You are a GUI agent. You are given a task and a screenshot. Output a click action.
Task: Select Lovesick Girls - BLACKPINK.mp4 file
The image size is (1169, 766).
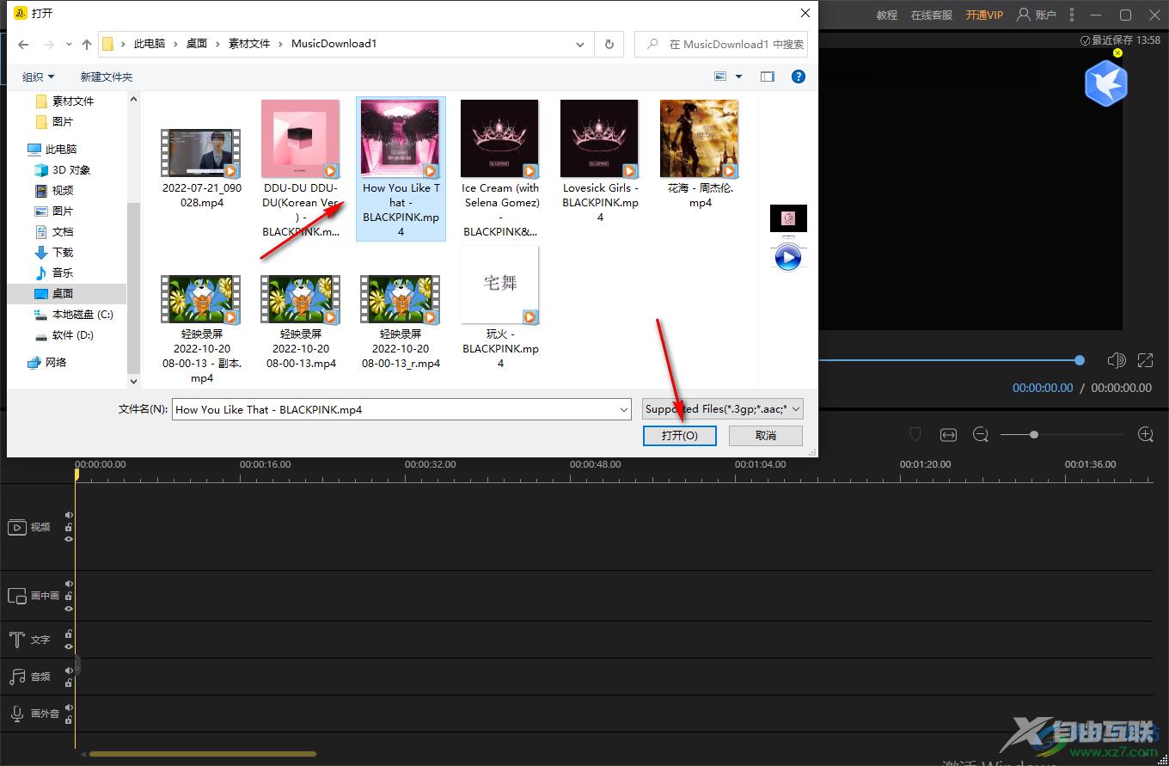pyautogui.click(x=600, y=162)
